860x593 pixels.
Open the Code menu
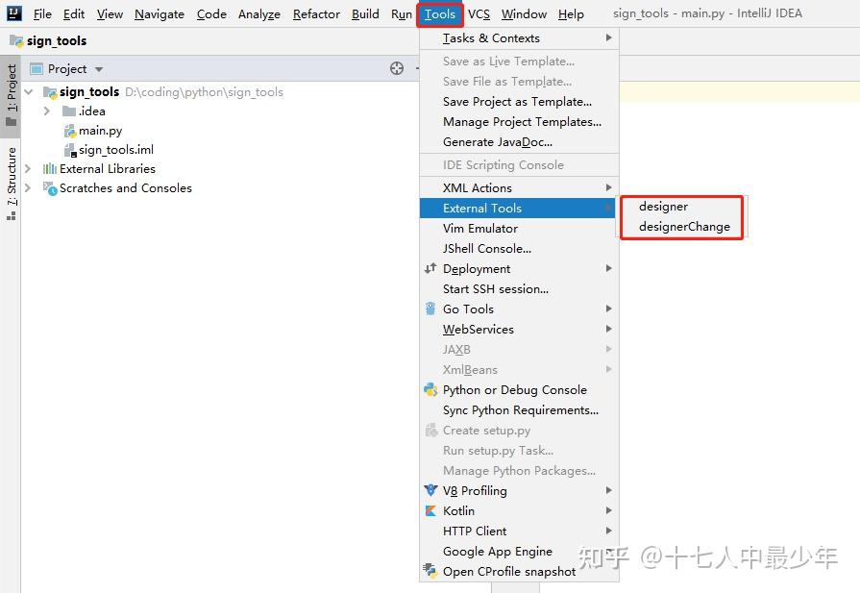211,14
